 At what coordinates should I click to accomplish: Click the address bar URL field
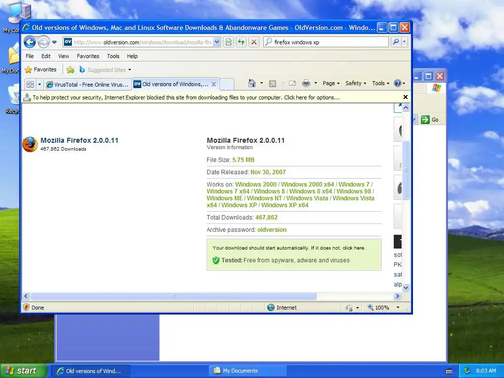pyautogui.click(x=142, y=42)
